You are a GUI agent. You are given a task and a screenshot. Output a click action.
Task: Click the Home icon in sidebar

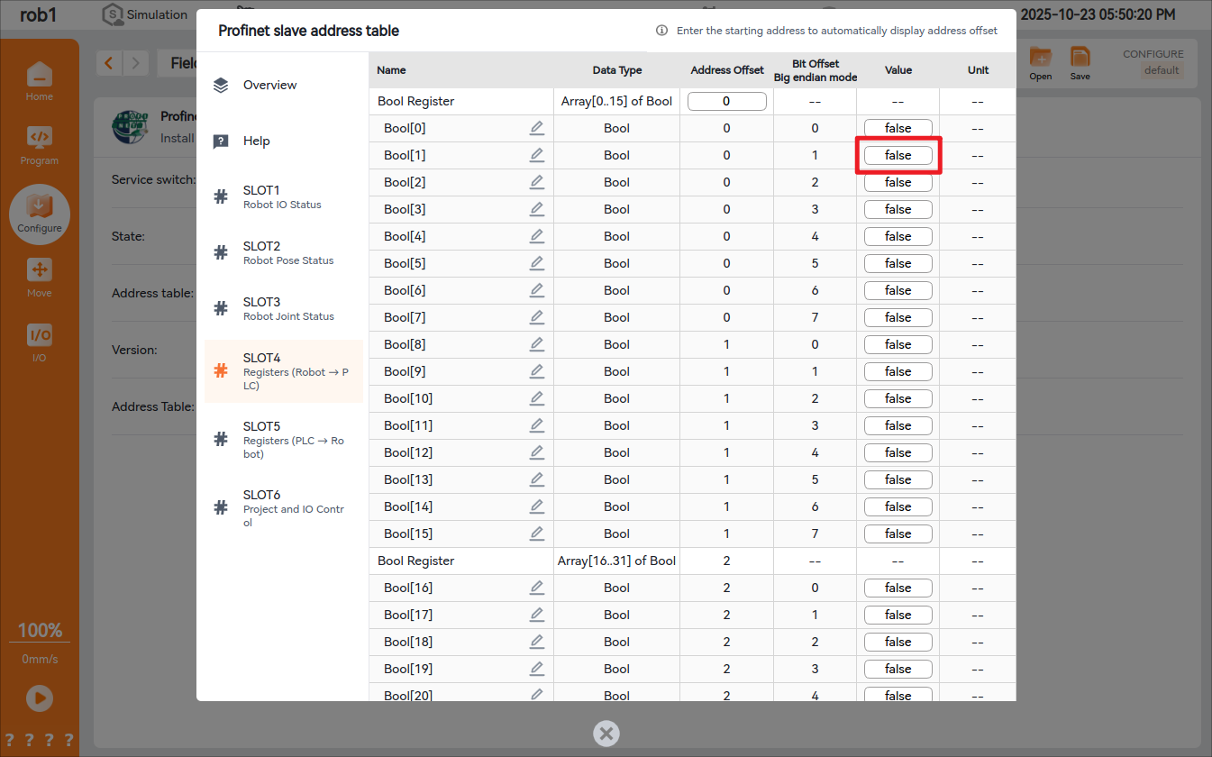tap(39, 81)
